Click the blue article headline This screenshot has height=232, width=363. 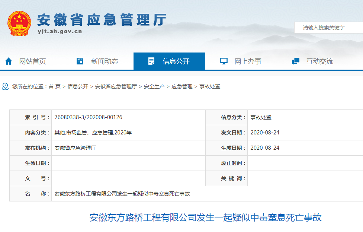coord(206,217)
